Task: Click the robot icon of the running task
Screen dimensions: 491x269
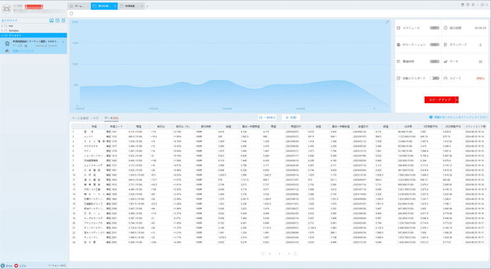Action: (7, 44)
